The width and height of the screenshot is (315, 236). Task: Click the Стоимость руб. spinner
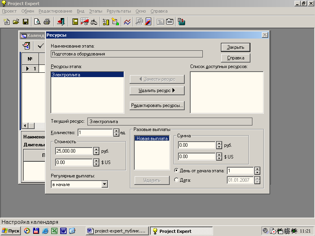96,151
